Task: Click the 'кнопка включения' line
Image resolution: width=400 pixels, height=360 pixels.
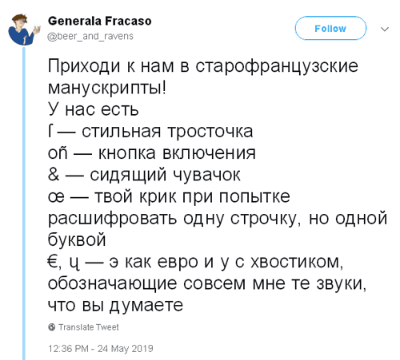Action: coord(152,153)
